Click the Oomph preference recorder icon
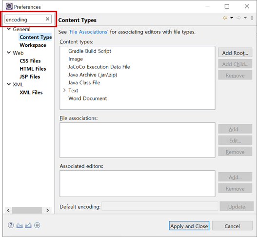Image resolution: width=257 pixels, height=237 pixels. (x=37, y=225)
